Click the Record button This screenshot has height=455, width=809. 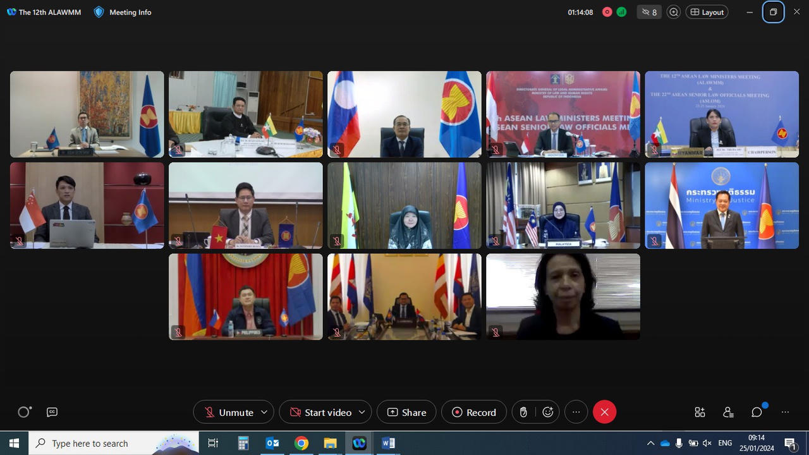pyautogui.click(x=474, y=412)
